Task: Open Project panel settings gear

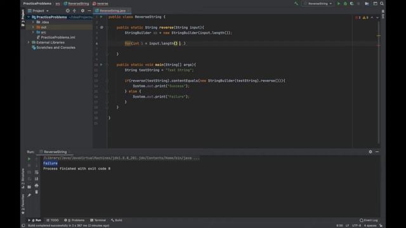Action: tap(82, 11)
